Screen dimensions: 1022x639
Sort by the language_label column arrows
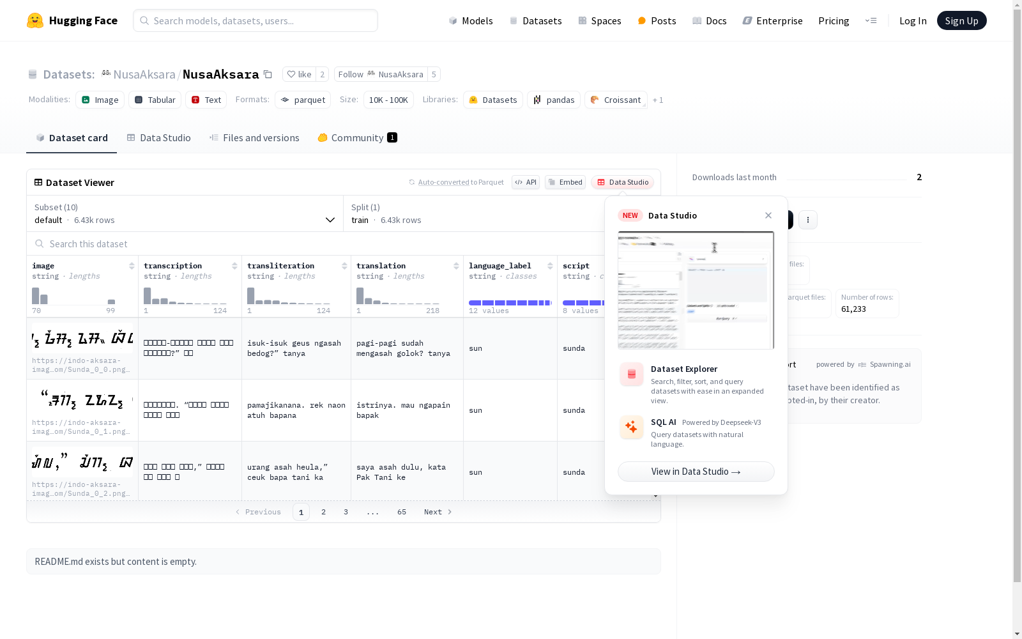tap(550, 266)
